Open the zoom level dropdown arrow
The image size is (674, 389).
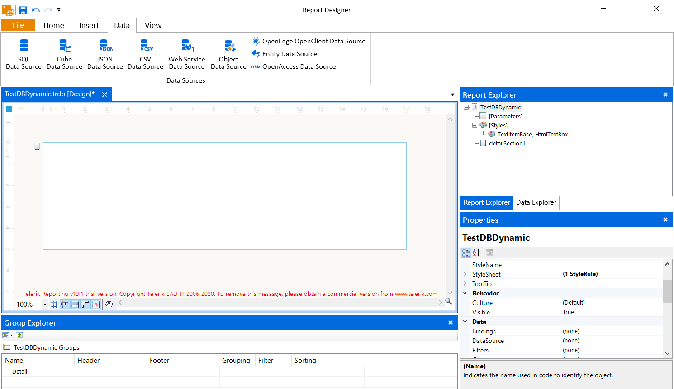pyautogui.click(x=45, y=305)
